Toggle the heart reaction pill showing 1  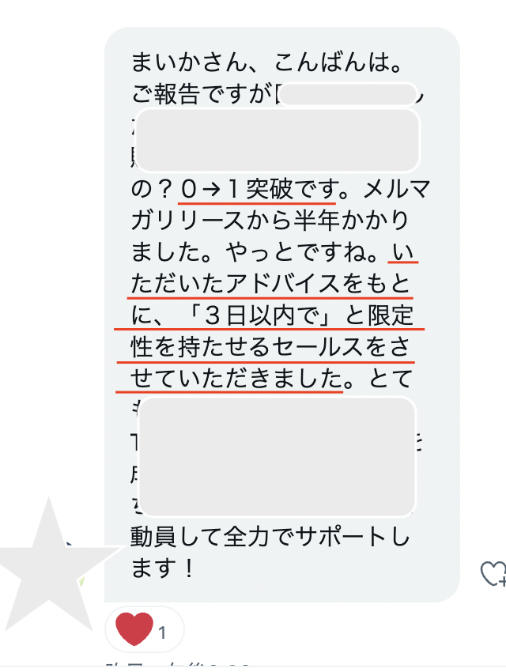145,629
